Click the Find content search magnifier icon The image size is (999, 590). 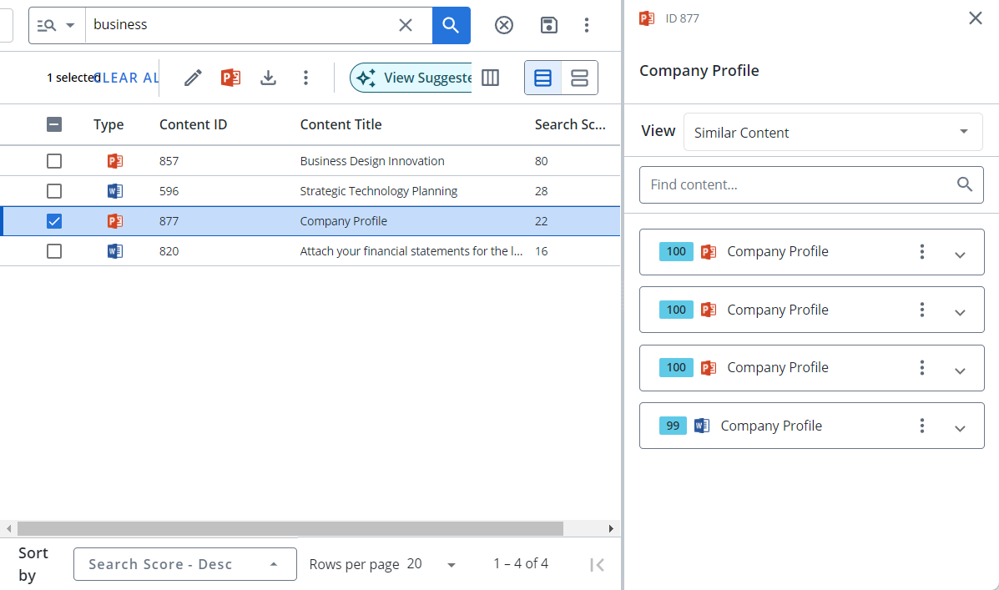[x=965, y=184]
